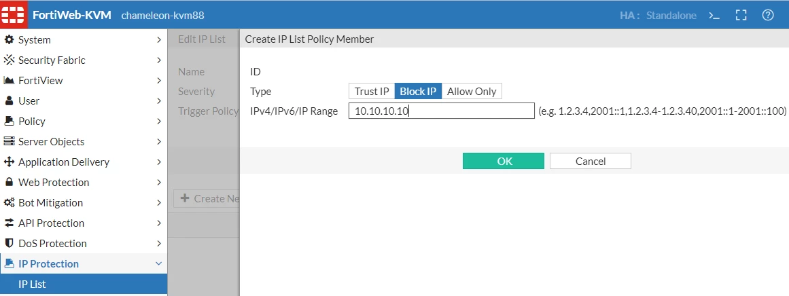Image resolution: width=789 pixels, height=296 pixels.
Task: Click the Edit IP List title
Action: (202, 39)
